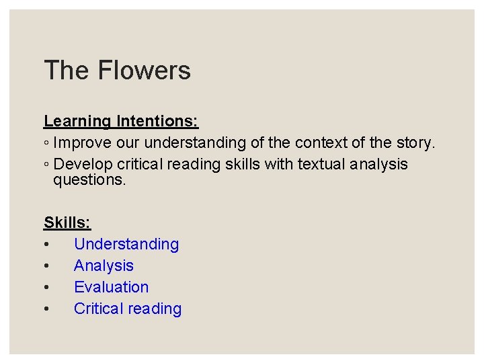Viewport: 484px width, 363px height.
Task: Click the bullet dot before "Analysis"
Action: pyautogui.click(x=46, y=266)
